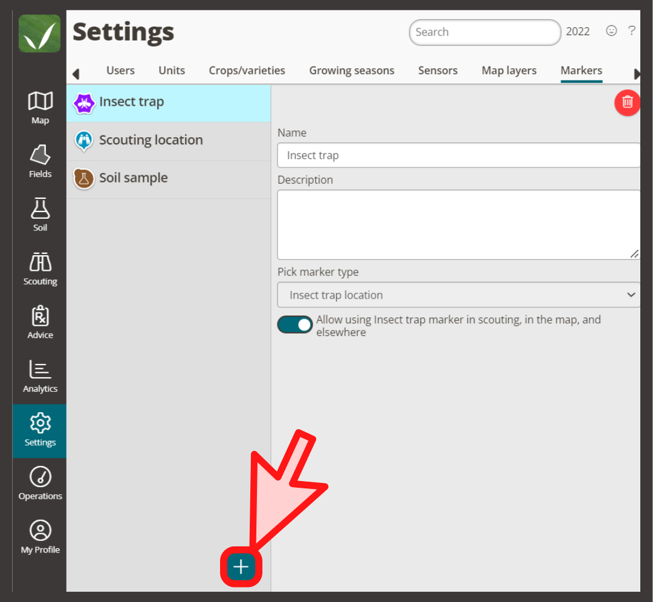Image resolution: width=653 pixels, height=602 pixels.
Task: Select Soil sample in marker list
Action: (168, 180)
